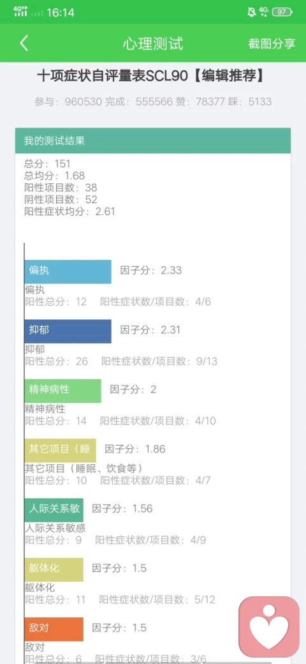The height and width of the screenshot is (664, 306).
Task: Tap the 4G HD signal strength icon
Action: [x=20, y=11]
